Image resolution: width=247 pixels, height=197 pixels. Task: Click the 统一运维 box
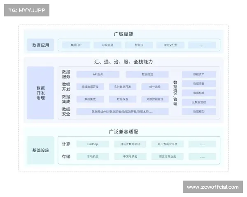point(155,87)
